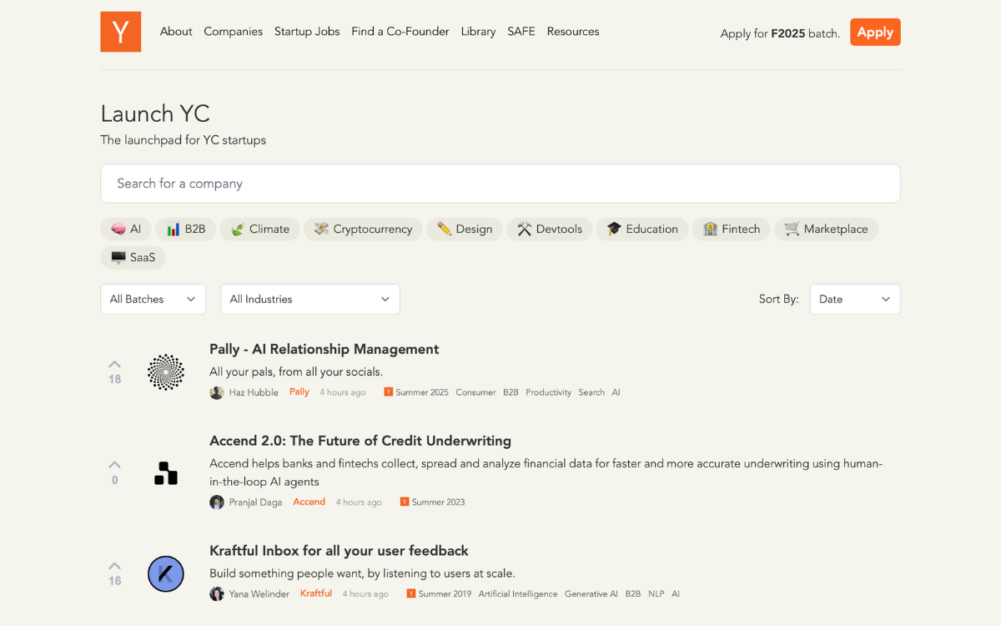Click the Apply for F2025 batch text
The width and height of the screenshot is (1001, 626).
780,33
